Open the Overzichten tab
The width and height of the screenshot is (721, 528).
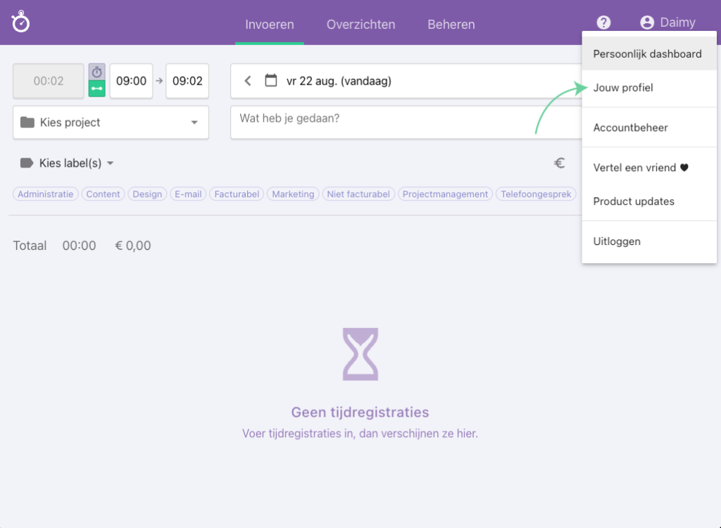pos(360,25)
